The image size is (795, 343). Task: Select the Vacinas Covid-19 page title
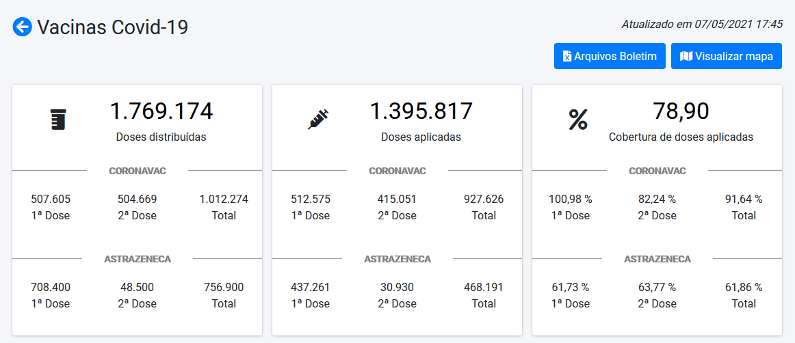click(112, 27)
